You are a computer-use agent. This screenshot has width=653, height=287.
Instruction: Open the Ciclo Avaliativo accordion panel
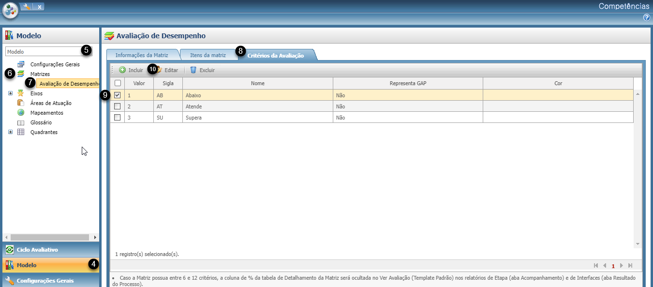coord(51,250)
